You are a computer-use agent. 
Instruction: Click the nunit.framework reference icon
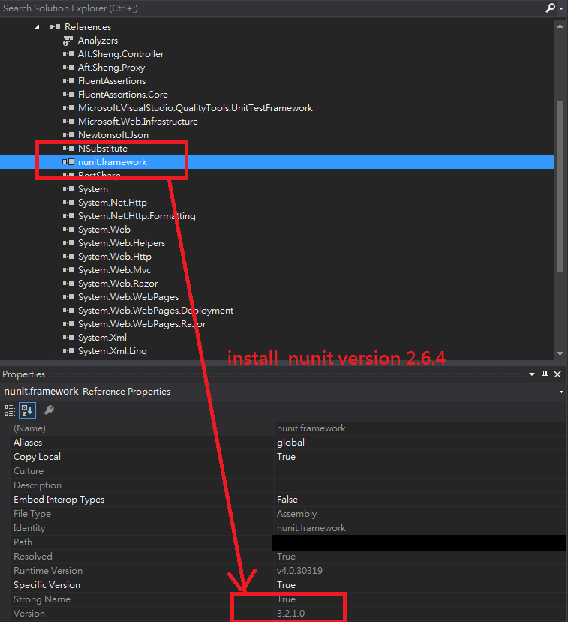point(68,161)
